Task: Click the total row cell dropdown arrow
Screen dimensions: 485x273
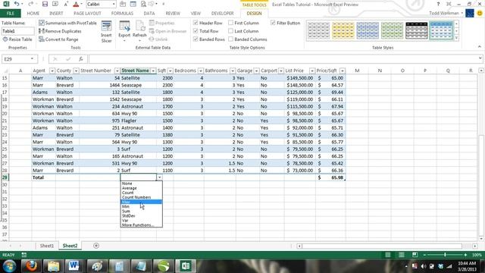Action: [x=159, y=177]
